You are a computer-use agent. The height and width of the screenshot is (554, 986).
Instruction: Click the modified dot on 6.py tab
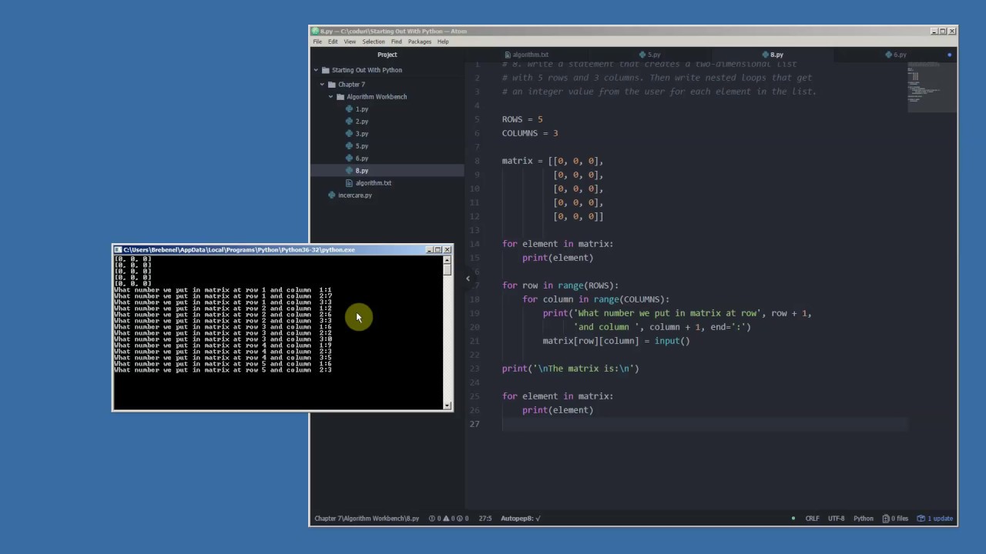point(950,55)
